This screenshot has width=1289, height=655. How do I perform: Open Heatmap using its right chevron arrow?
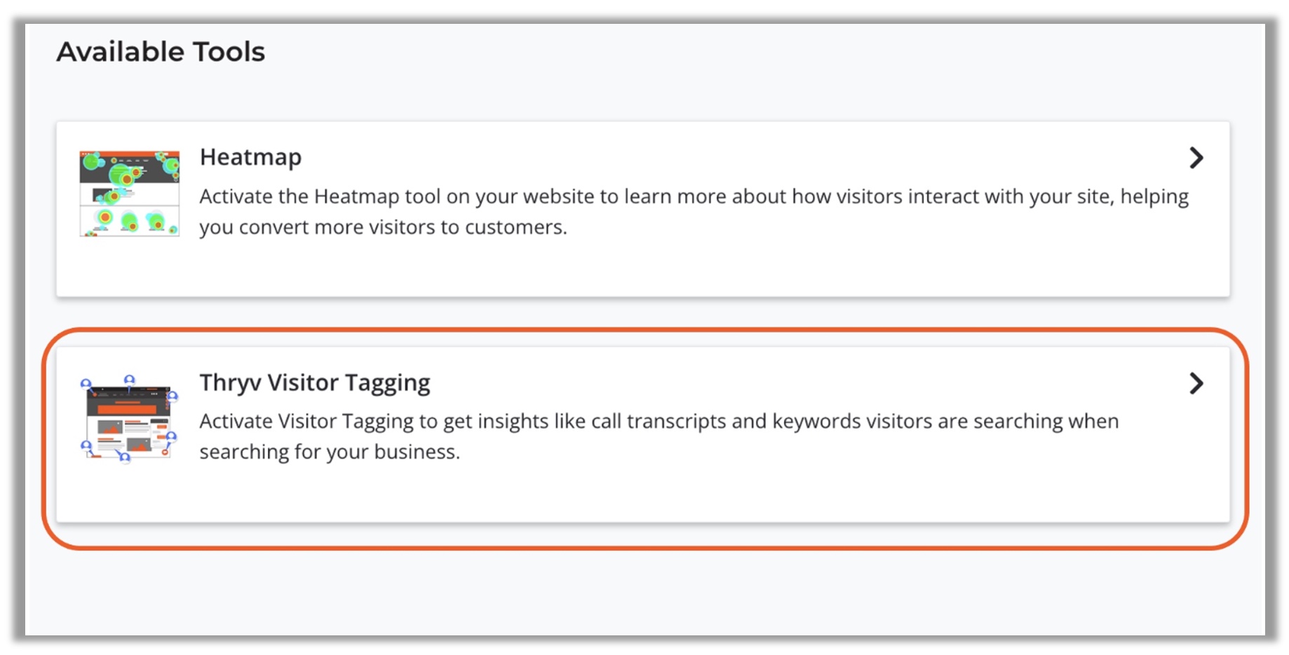[1196, 158]
